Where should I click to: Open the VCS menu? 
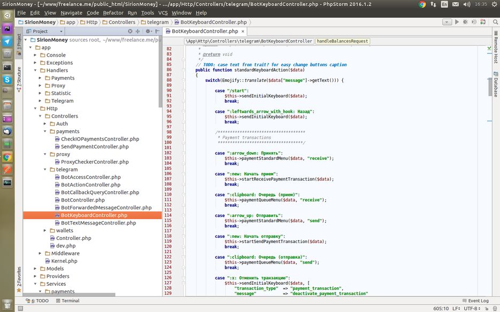click(163, 12)
